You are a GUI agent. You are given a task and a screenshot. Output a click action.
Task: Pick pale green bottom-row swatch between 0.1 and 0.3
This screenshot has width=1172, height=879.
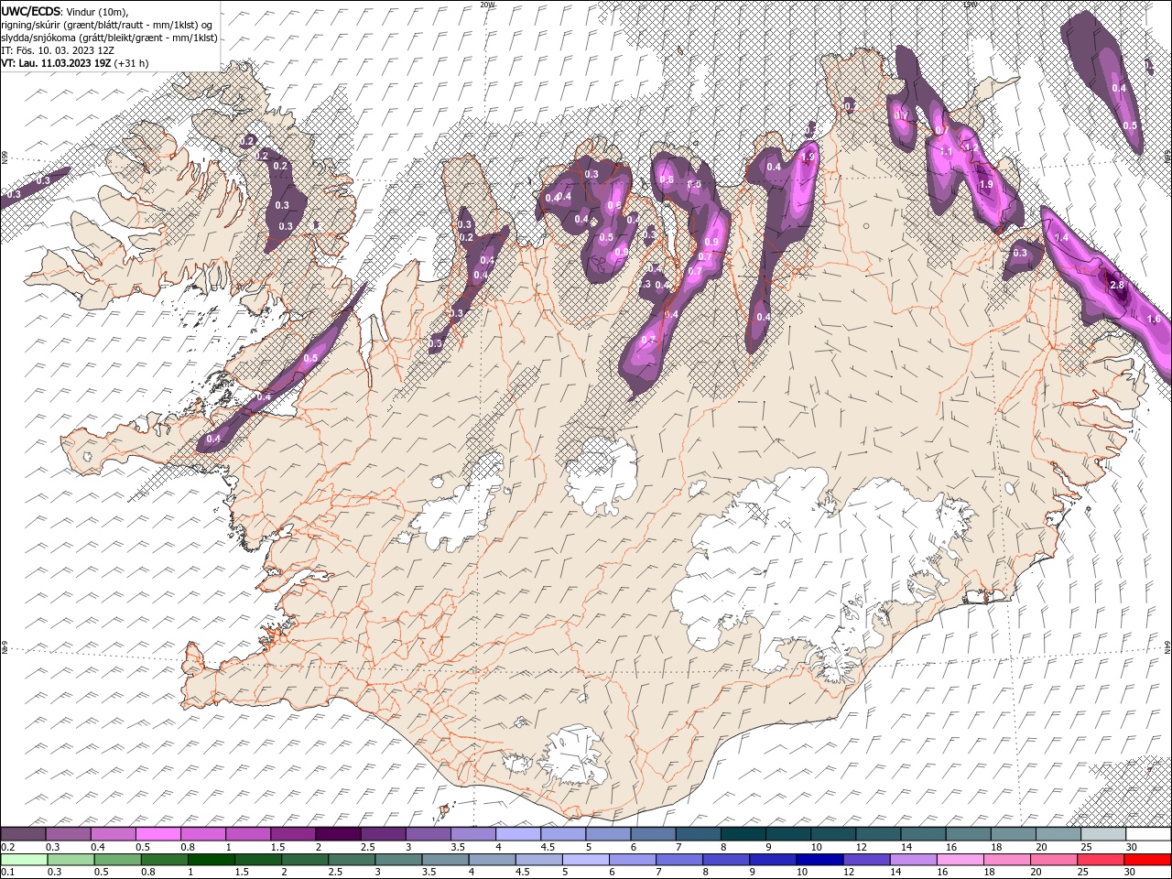(x=24, y=860)
